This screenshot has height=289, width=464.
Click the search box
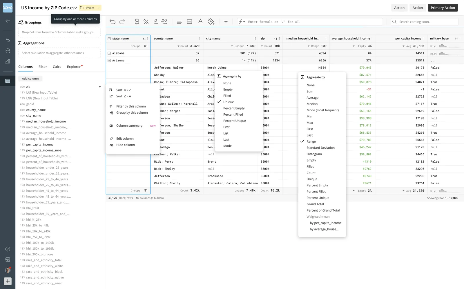point(425,22)
